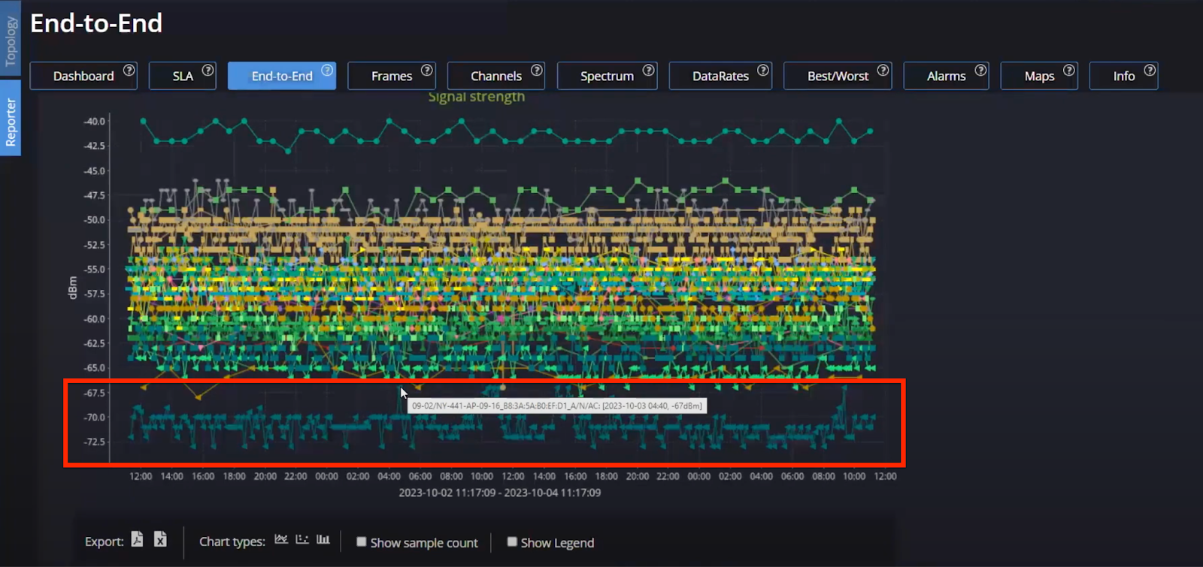This screenshot has height=567, width=1203.
Task: Export chart as Excel file
Action: pos(160,539)
